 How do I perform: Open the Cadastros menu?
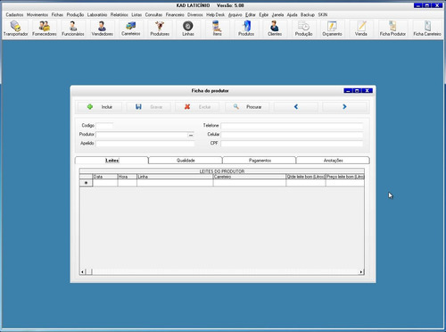(14, 14)
